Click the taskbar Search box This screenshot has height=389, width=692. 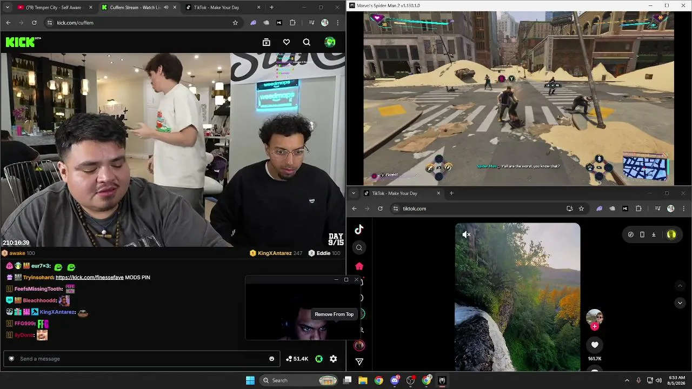(x=300, y=380)
